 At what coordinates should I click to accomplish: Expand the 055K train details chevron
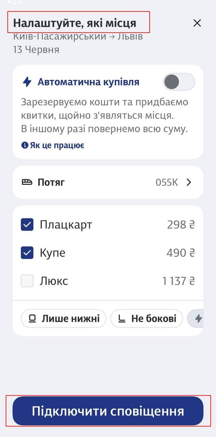coord(189,182)
